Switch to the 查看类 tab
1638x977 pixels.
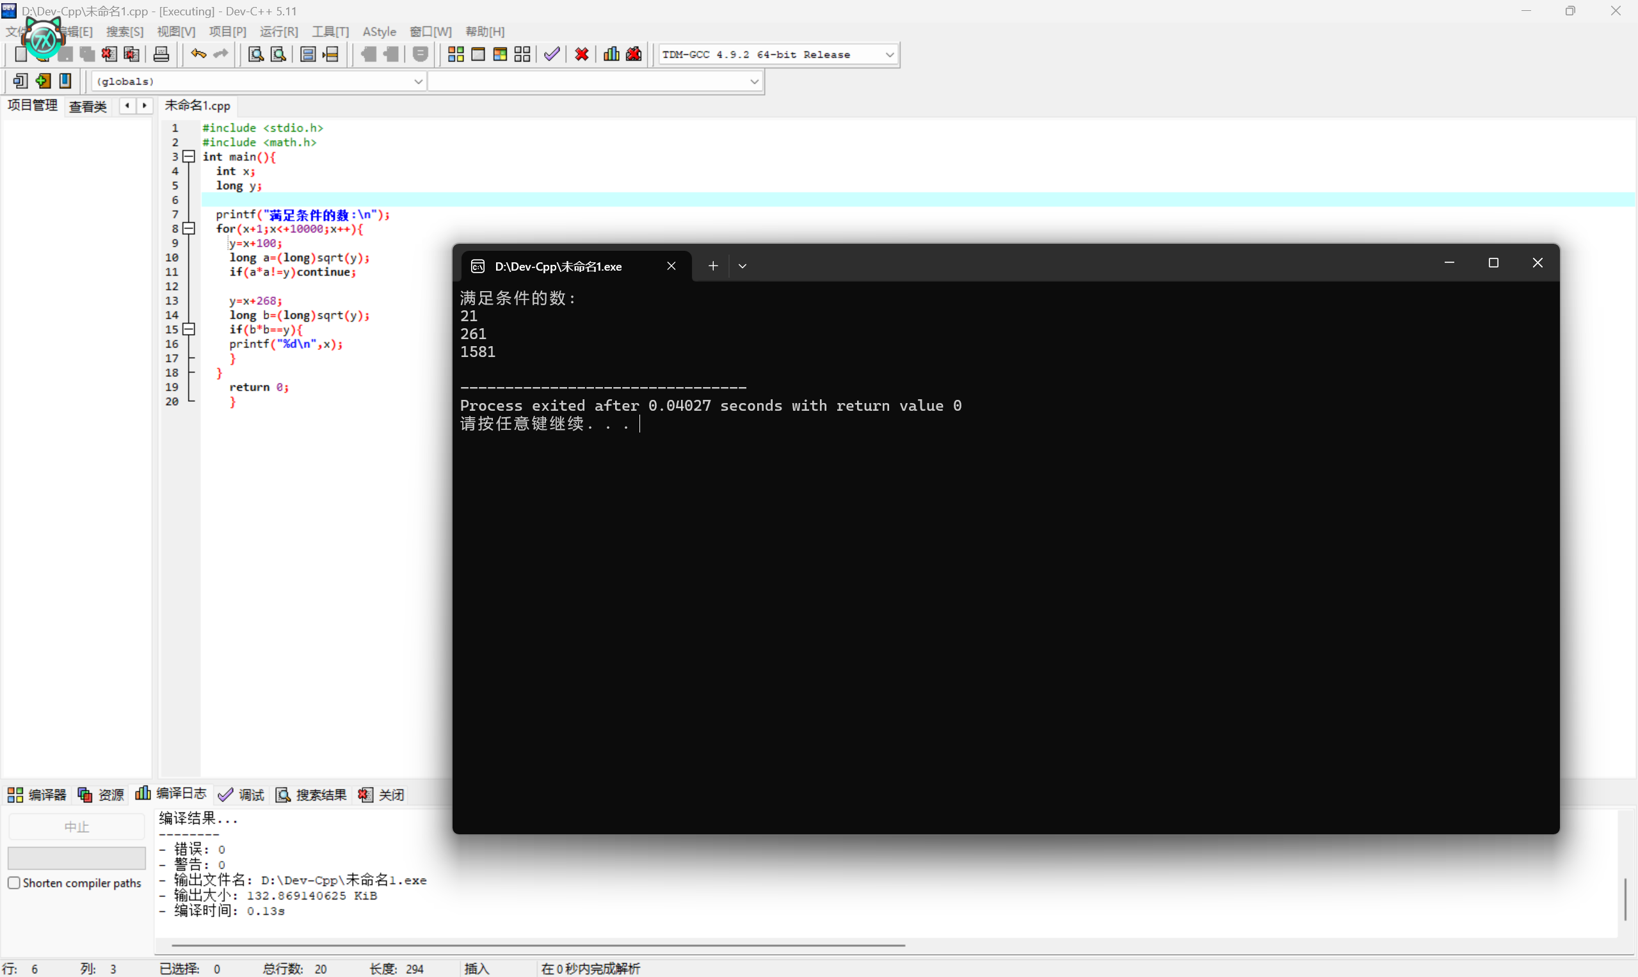tap(88, 106)
